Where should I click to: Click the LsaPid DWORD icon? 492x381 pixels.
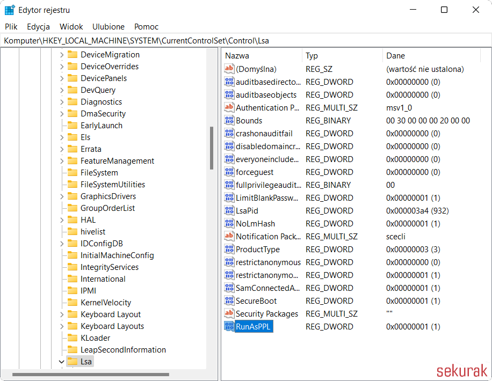coord(229,210)
